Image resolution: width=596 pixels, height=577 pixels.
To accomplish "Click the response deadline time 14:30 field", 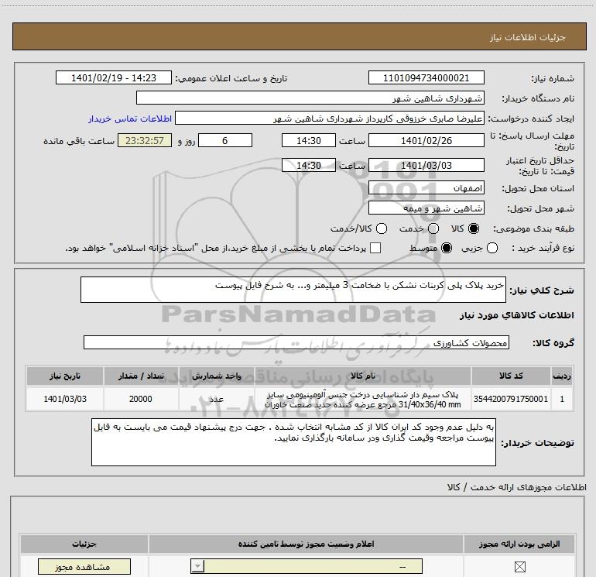I will (309, 141).
